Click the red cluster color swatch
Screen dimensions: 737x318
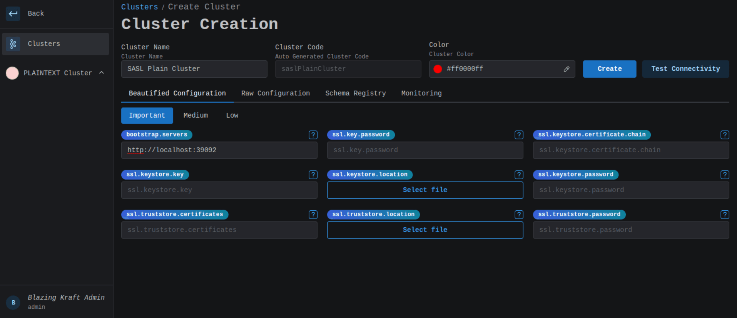click(438, 69)
